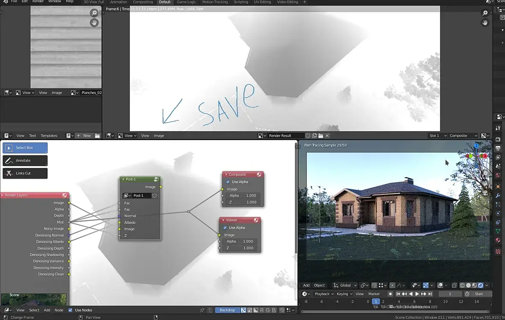Toggle Use Nodes checkbox
The width and height of the screenshot is (505, 320).
70,310
